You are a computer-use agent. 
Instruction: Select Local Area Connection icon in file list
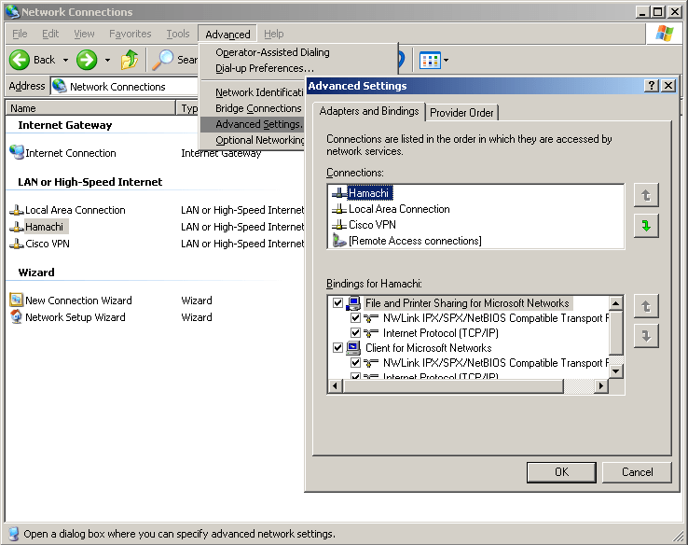(17, 210)
